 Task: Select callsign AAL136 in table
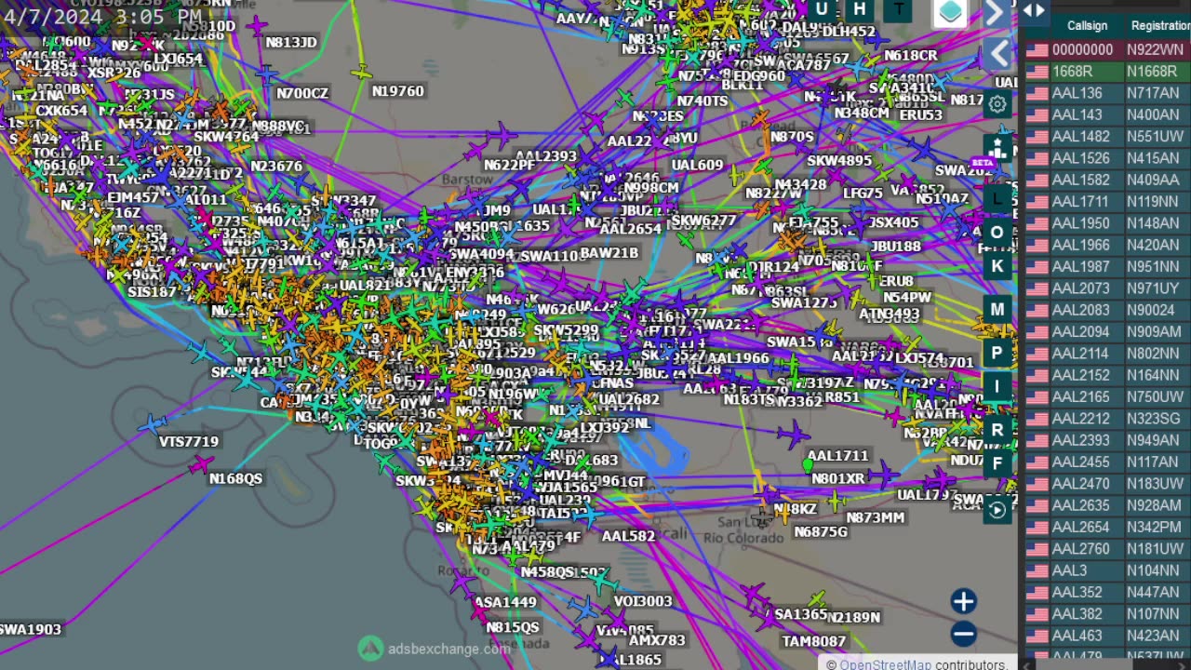1077,93
